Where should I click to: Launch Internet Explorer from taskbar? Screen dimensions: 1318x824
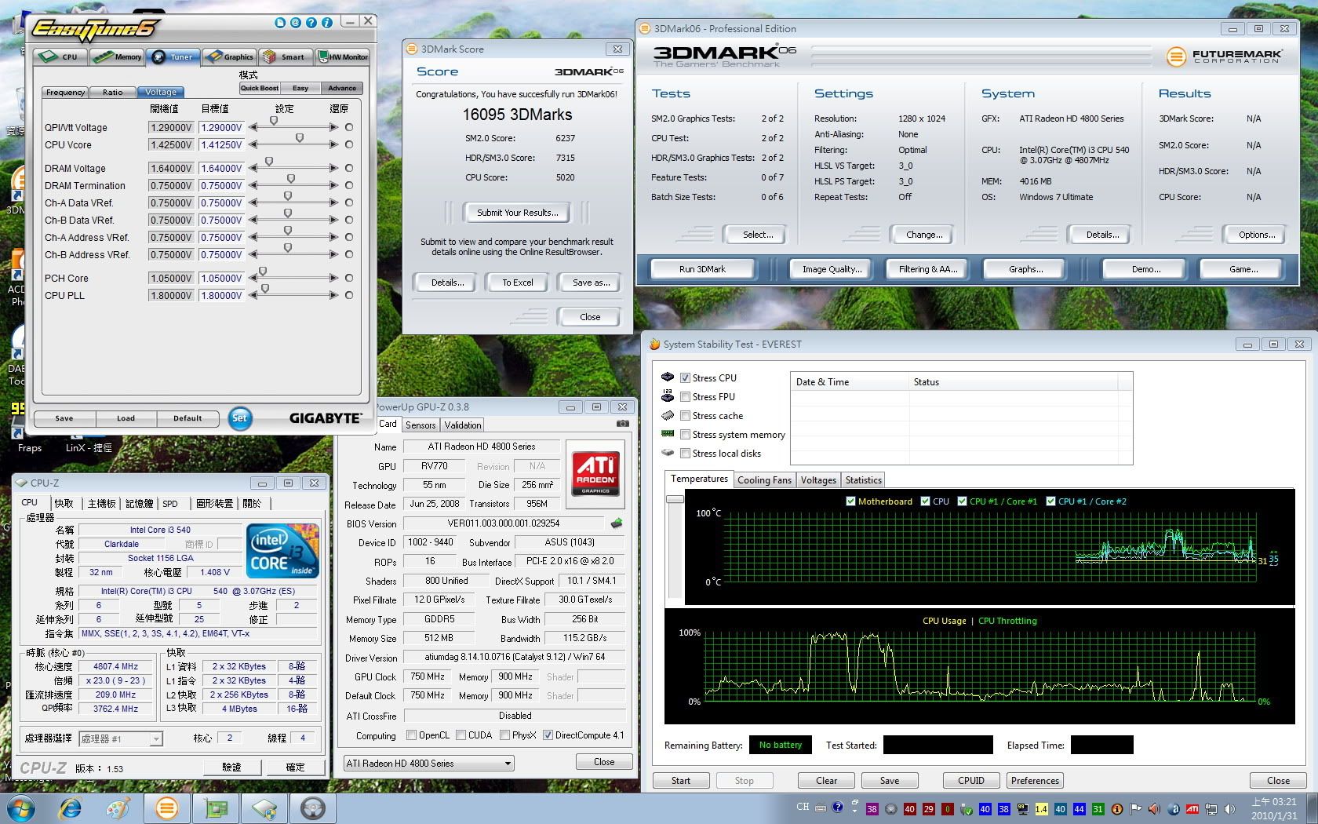pos(71,808)
